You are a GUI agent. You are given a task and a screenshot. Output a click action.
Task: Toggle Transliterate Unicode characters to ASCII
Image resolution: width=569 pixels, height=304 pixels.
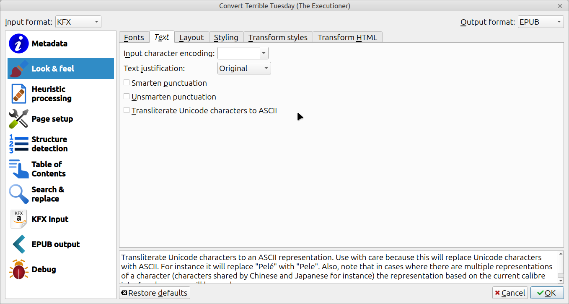click(127, 110)
